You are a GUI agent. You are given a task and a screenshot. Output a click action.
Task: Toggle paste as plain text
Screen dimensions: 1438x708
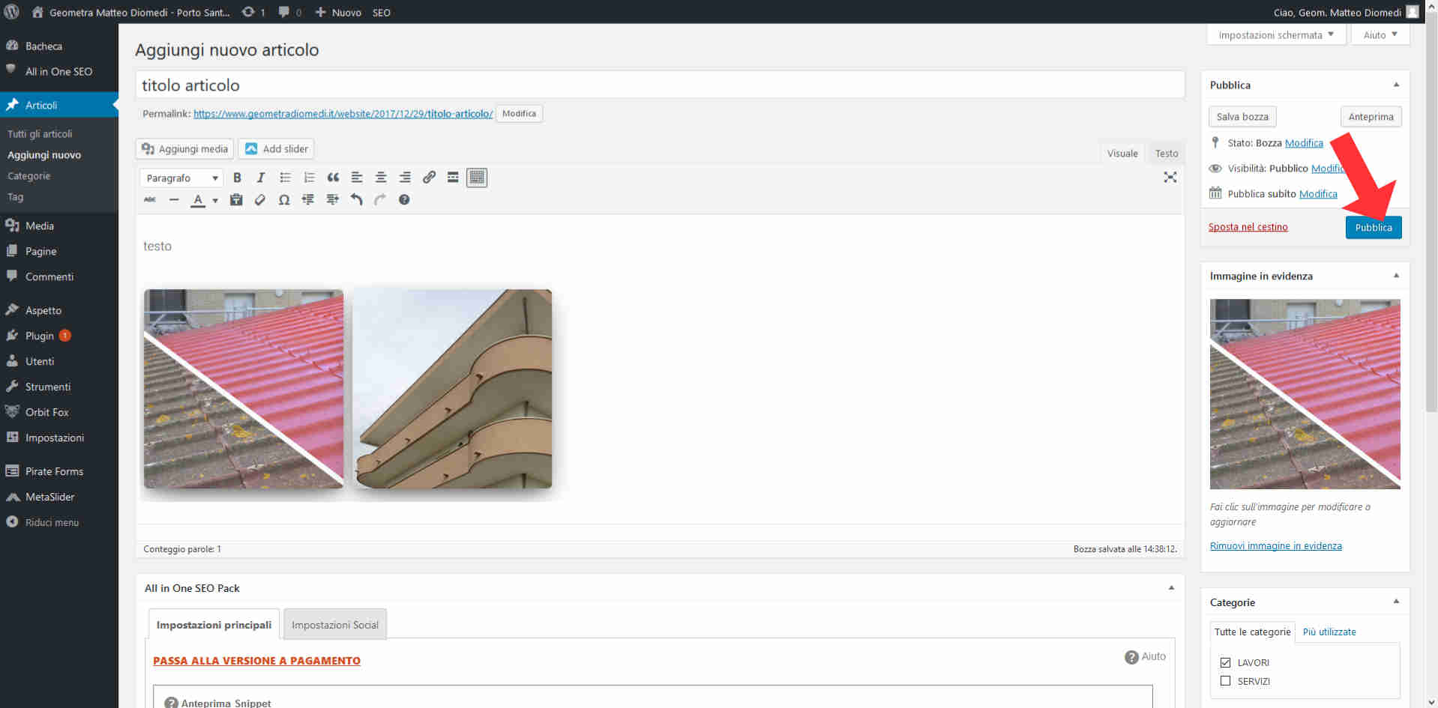(236, 200)
